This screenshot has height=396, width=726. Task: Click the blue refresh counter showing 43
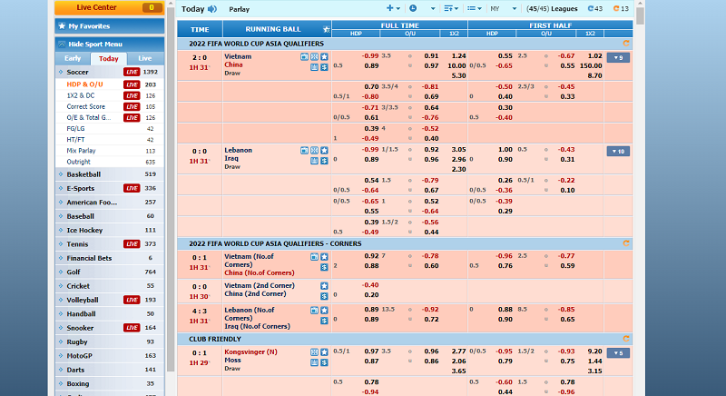coord(594,9)
